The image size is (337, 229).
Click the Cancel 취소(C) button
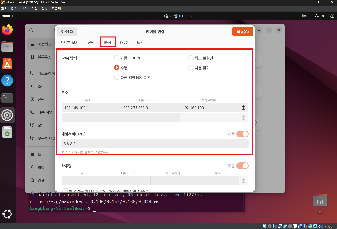[x=67, y=32]
